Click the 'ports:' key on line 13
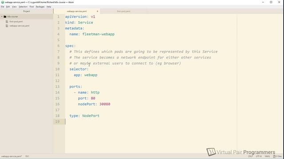Screen dimensions: 284x159 pyautogui.click(x=76, y=87)
